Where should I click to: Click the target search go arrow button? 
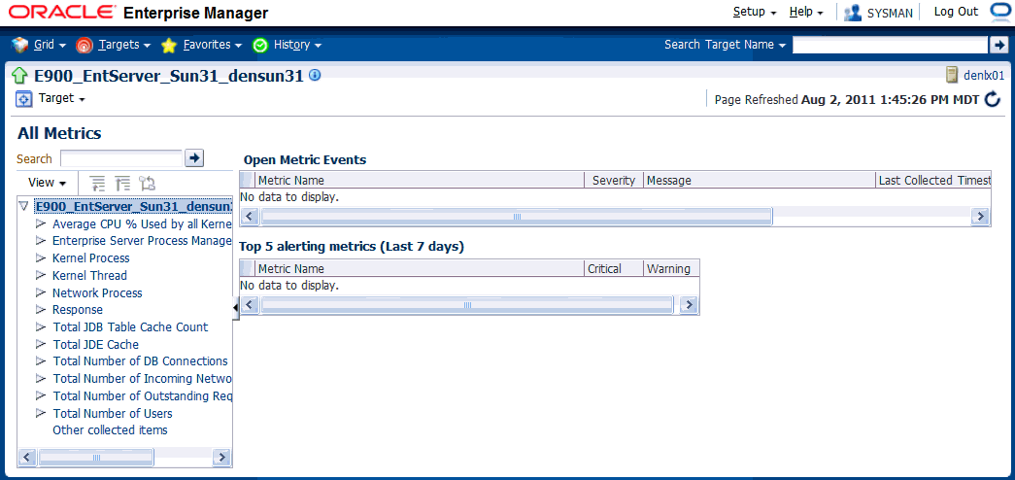pos(998,45)
